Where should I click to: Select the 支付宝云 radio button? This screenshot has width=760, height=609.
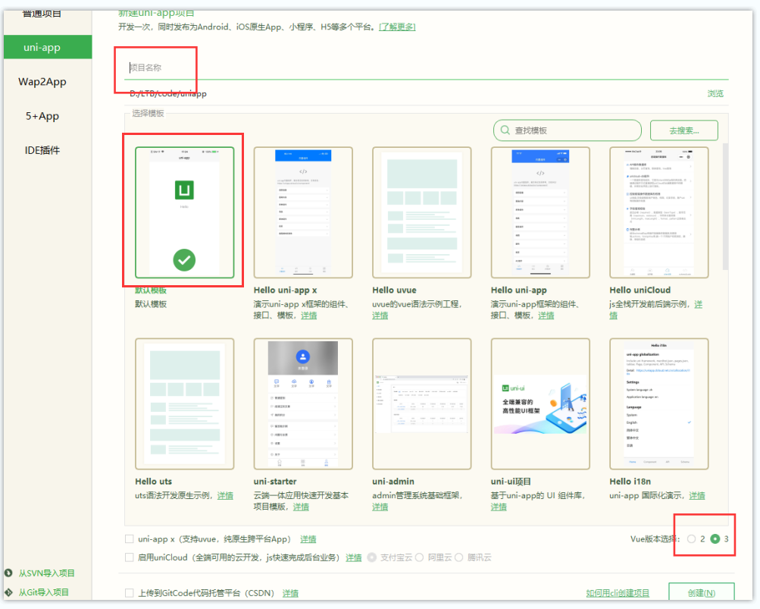click(x=372, y=557)
